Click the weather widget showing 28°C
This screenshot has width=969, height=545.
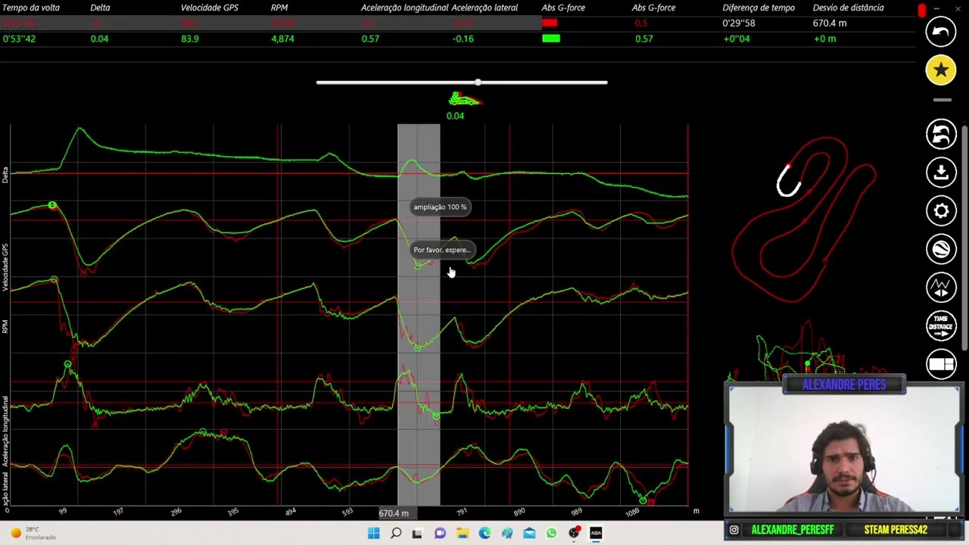pos(32,534)
